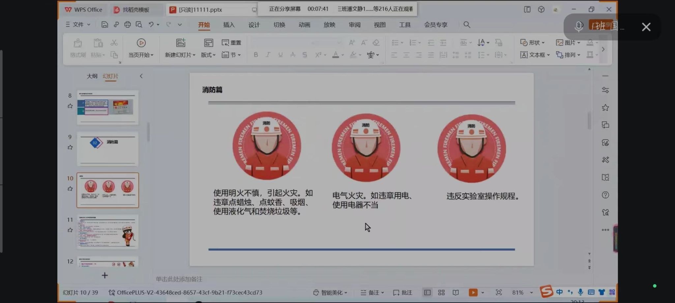
Task: Toggle bold formatting button
Action: pos(256,55)
